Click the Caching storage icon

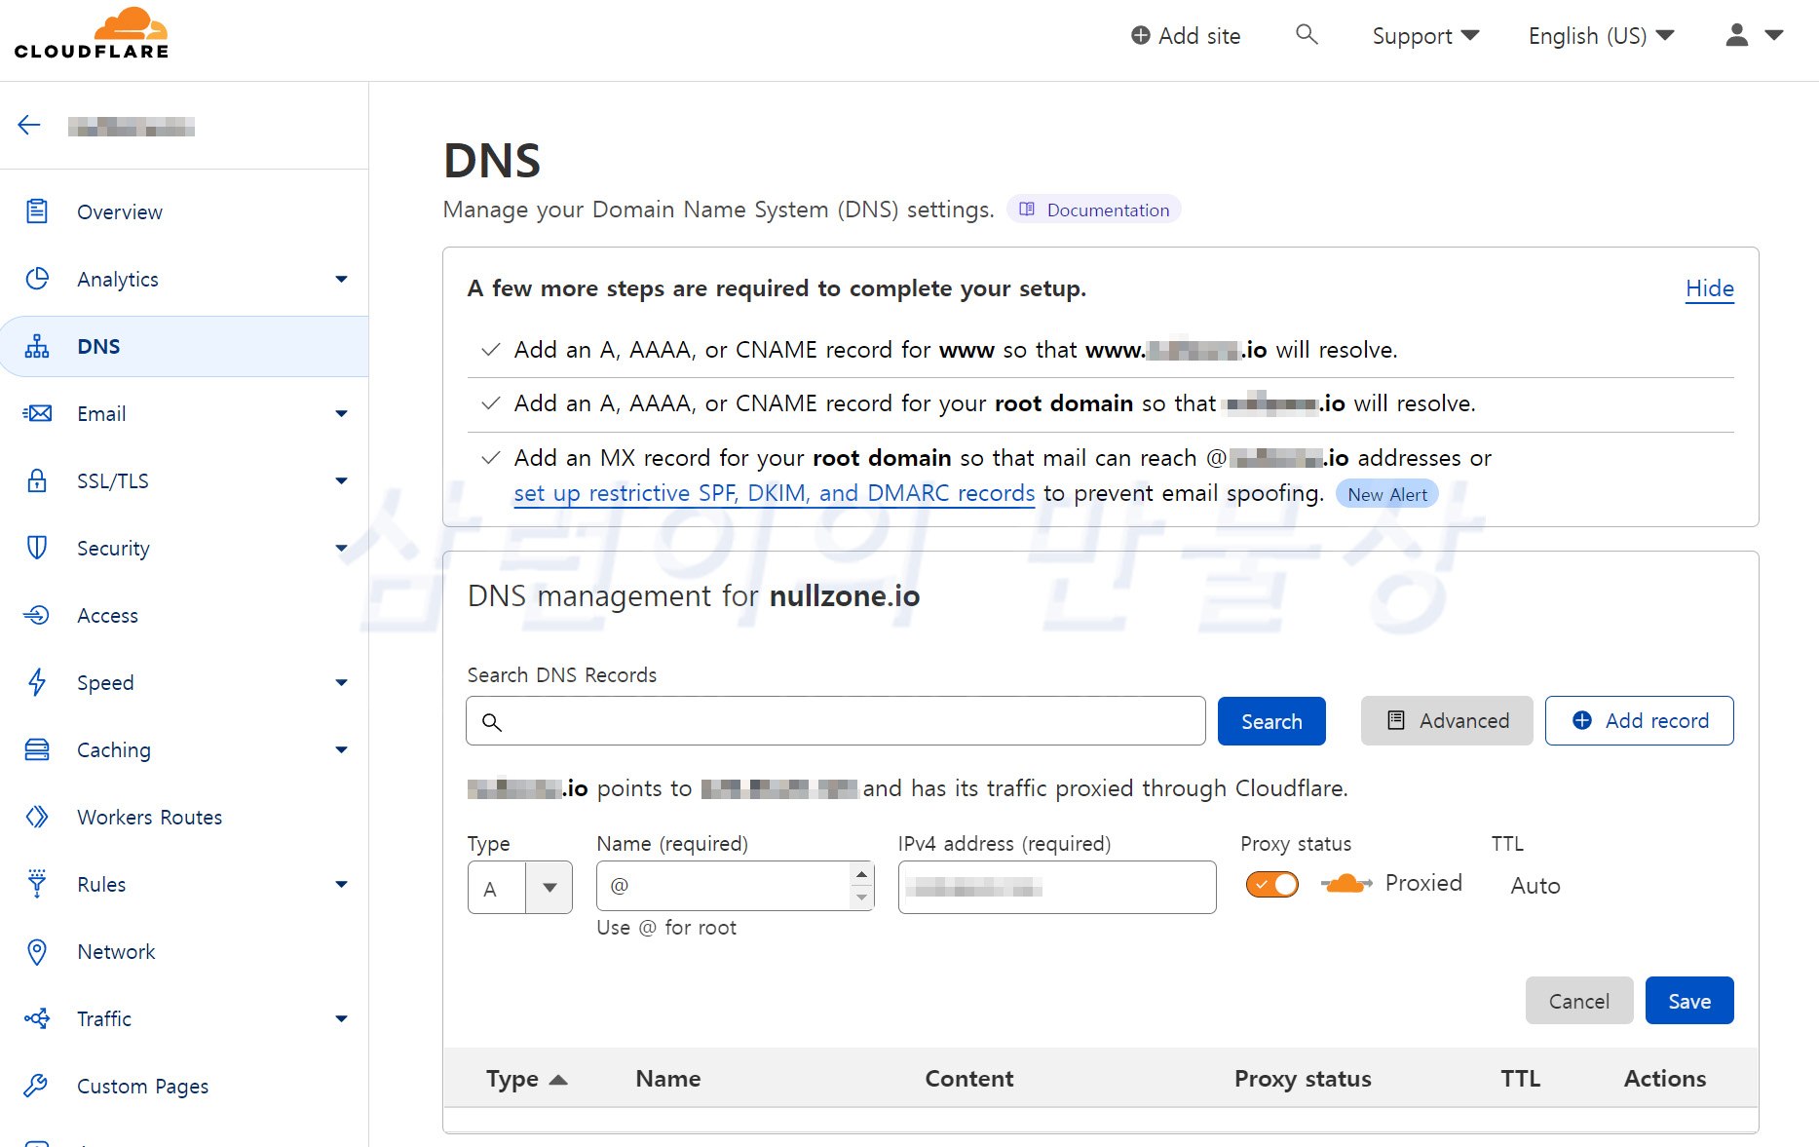click(x=37, y=749)
